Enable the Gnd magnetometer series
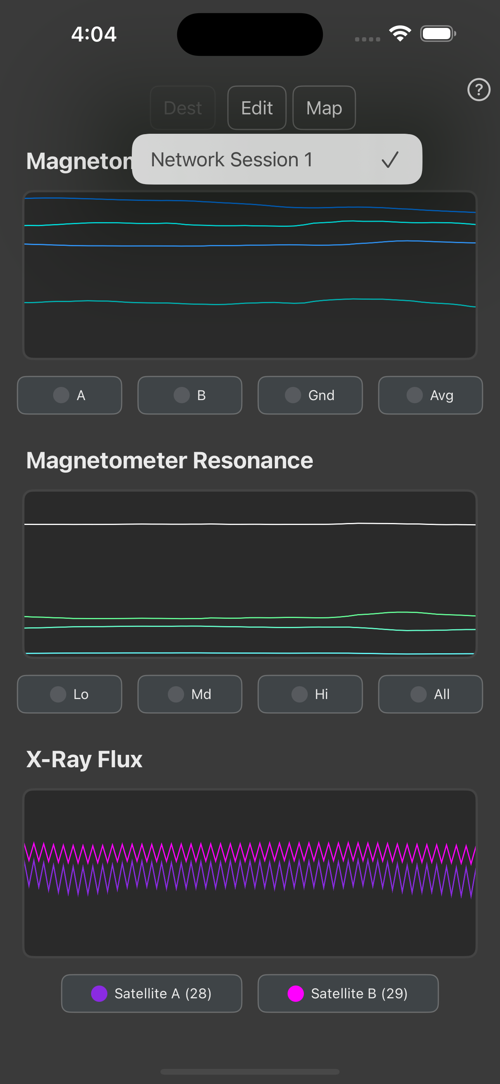Viewport: 500px width, 1084px height. [x=310, y=395]
